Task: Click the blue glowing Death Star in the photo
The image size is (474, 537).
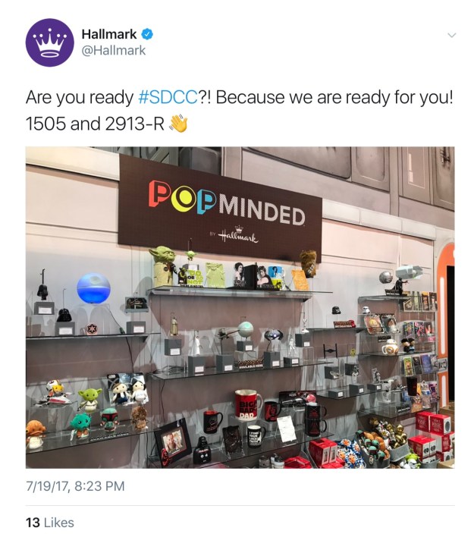Action: tap(93, 288)
